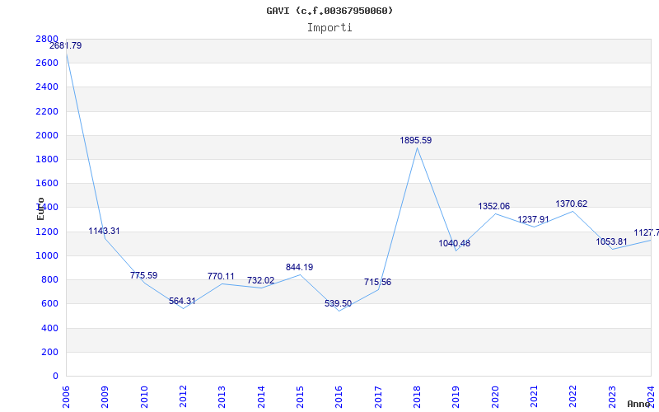Image resolution: width=659 pixels, height=412 pixels.
Task: Click the 564.31 value label
Action: click(x=182, y=302)
